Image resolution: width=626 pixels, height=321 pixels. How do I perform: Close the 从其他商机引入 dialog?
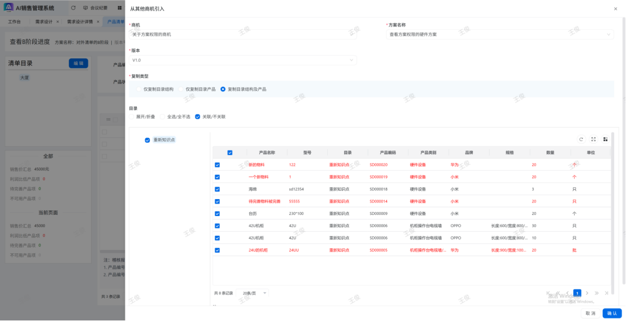click(x=615, y=9)
